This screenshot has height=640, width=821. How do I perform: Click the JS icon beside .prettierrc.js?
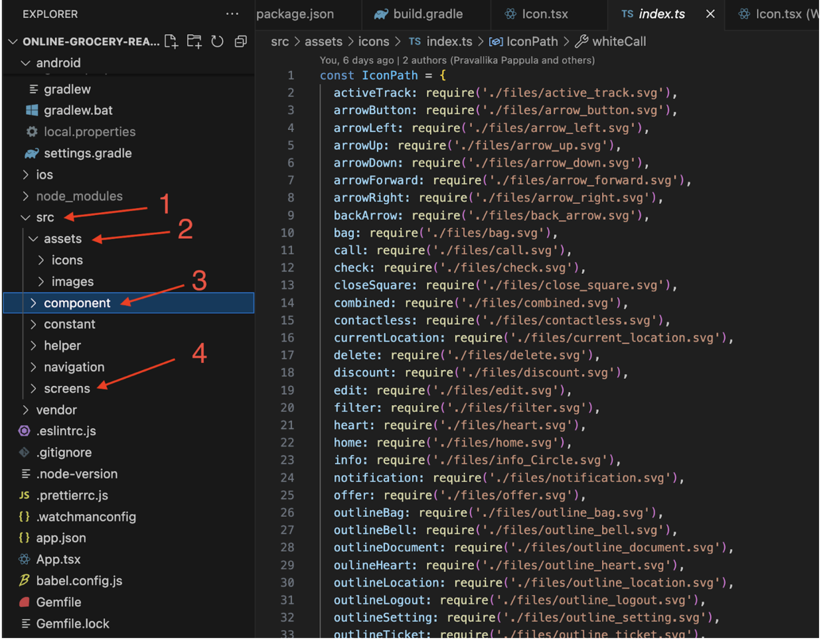point(24,495)
